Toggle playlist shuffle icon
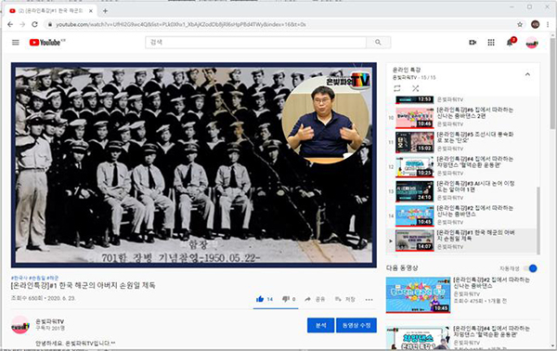Image resolution: width=557 pixels, height=351 pixels. (x=415, y=88)
